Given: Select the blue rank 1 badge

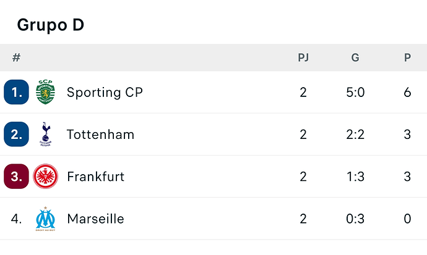Looking at the screenshot, I should pos(16,92).
